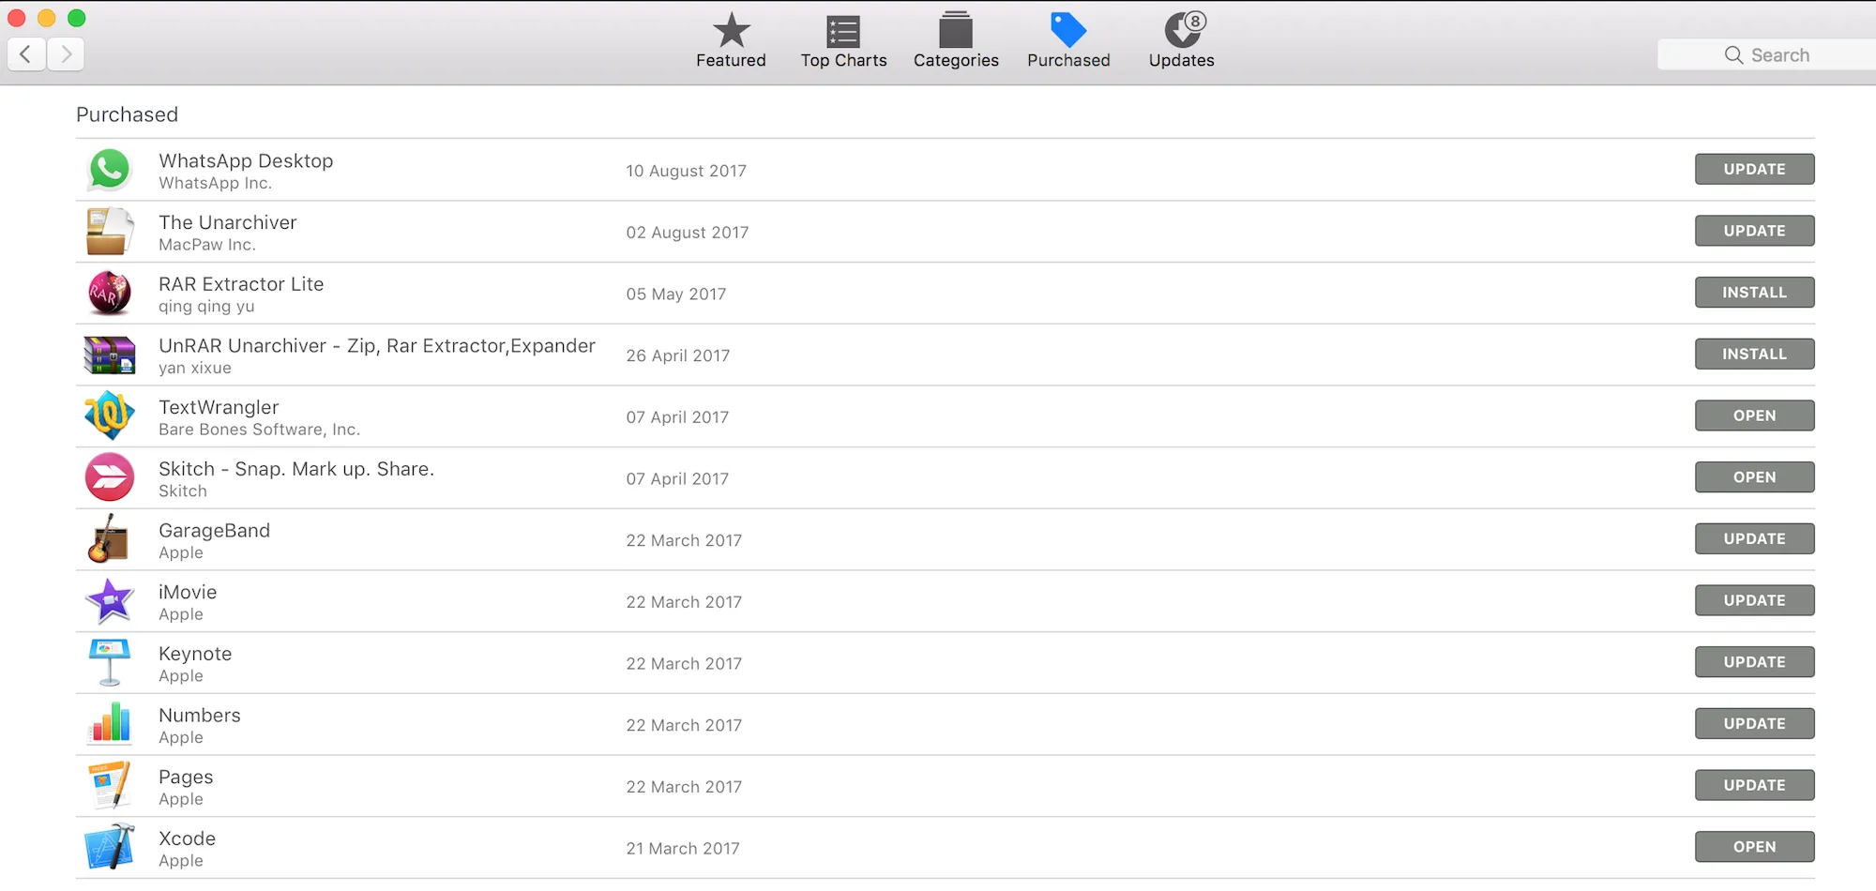Click the Numbers bar chart icon
1876x891 pixels.
click(110, 723)
